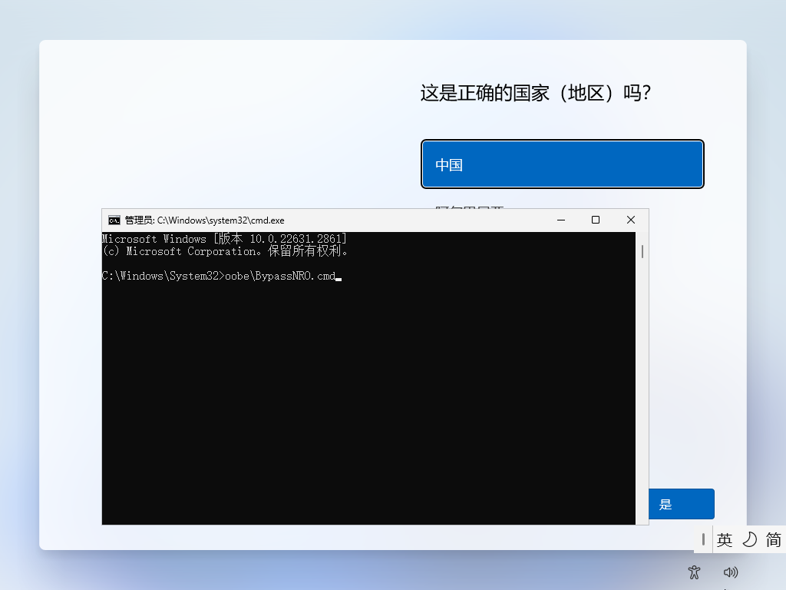
Task: Toggle English input with the 英 indicator
Action: click(724, 540)
